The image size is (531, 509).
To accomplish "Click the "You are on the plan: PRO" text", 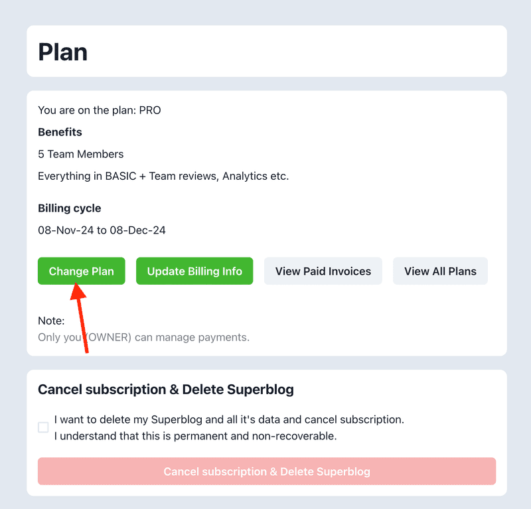I will coord(100,110).
